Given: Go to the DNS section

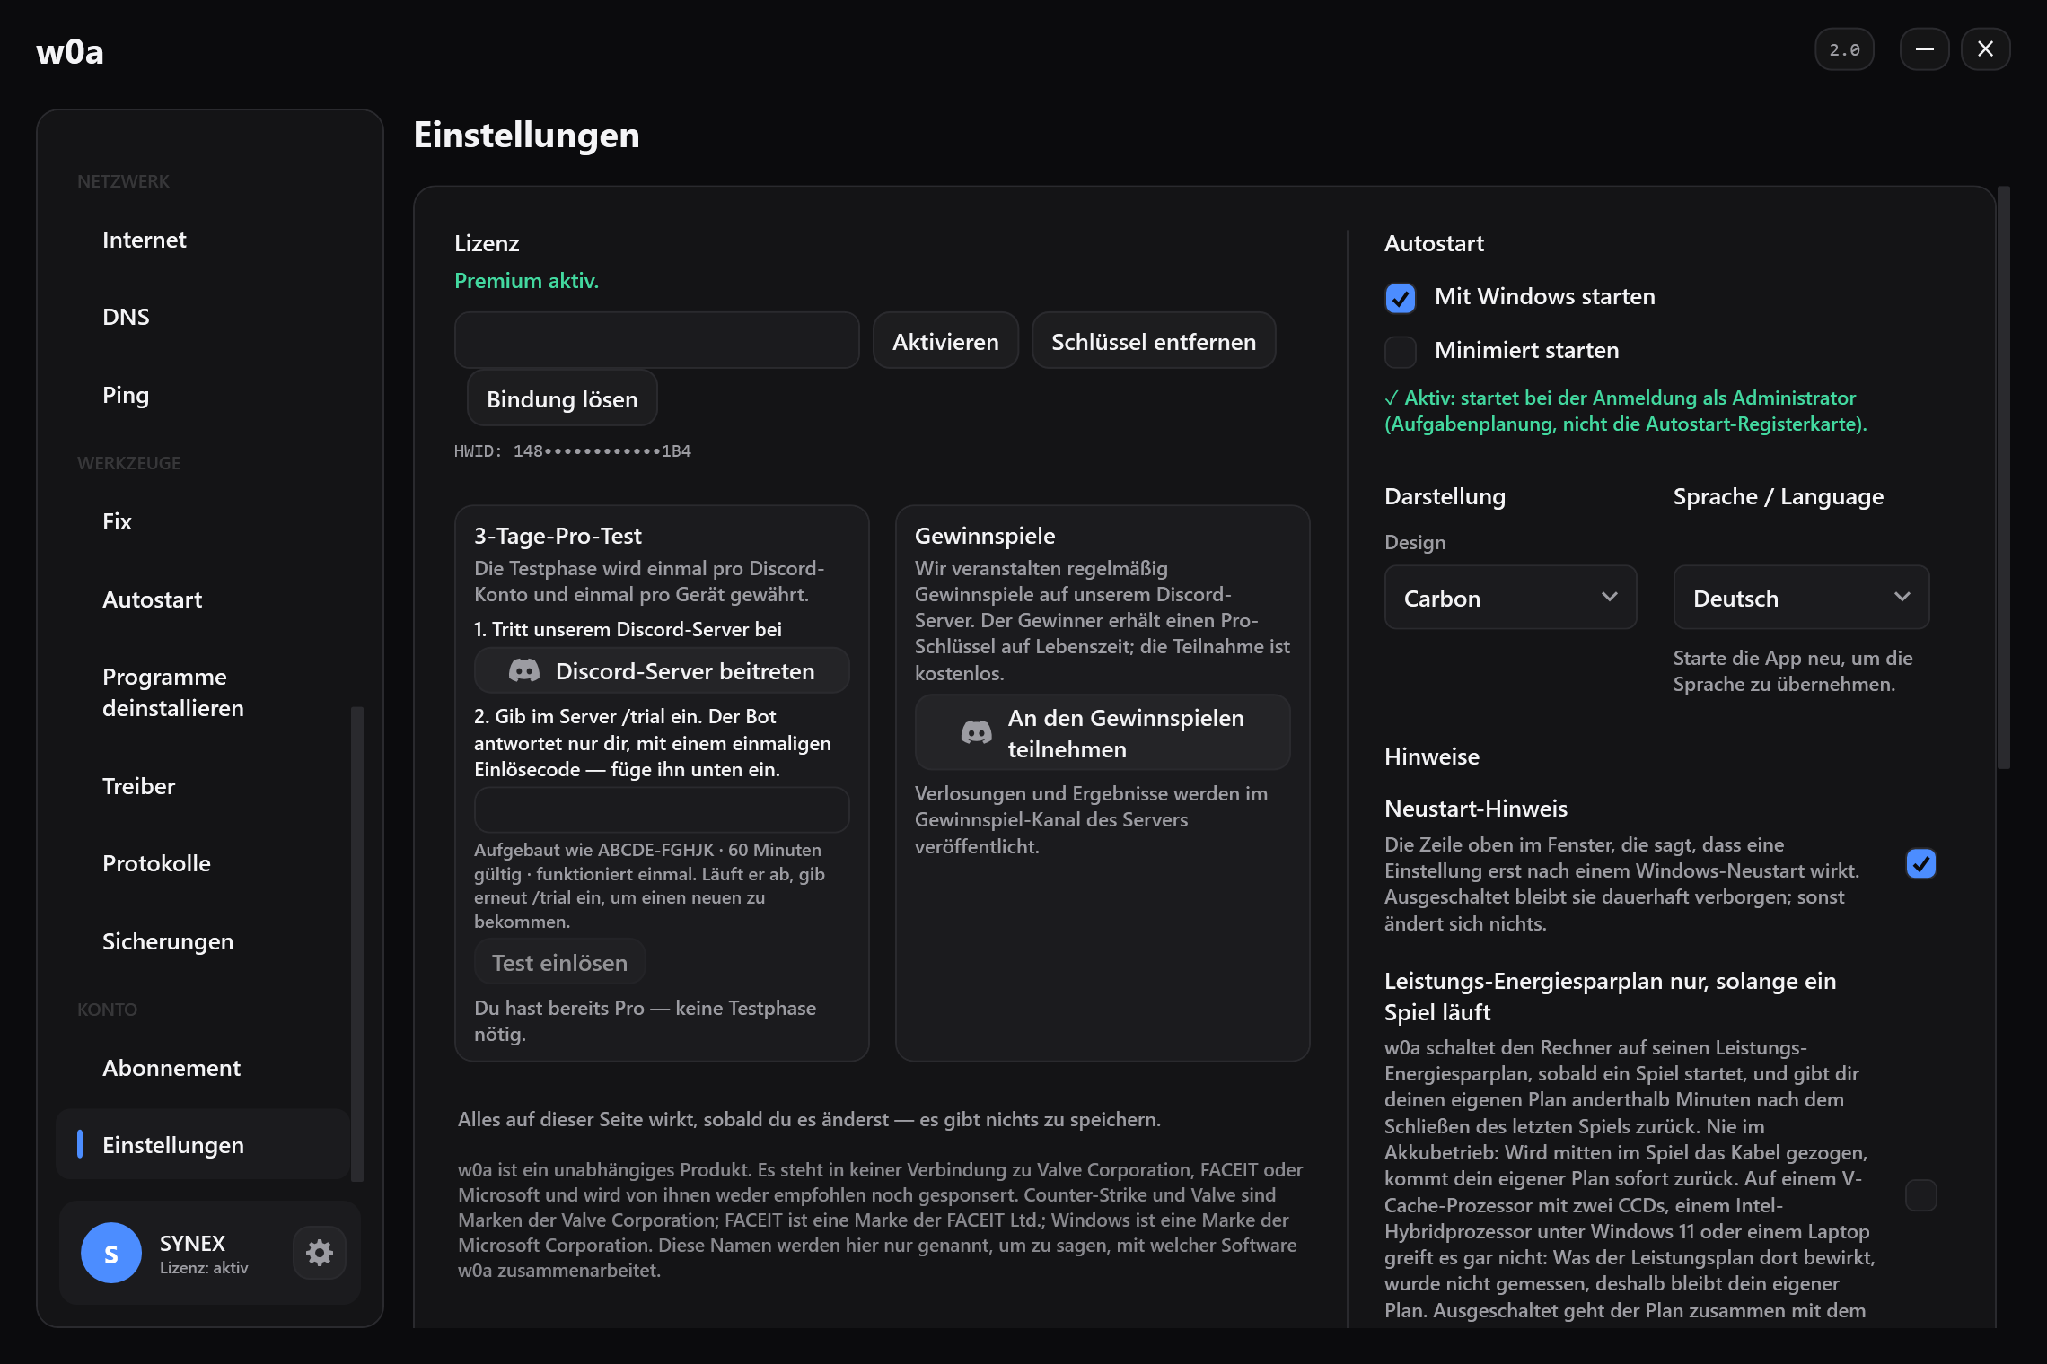Looking at the screenshot, I should click(x=203, y=318).
